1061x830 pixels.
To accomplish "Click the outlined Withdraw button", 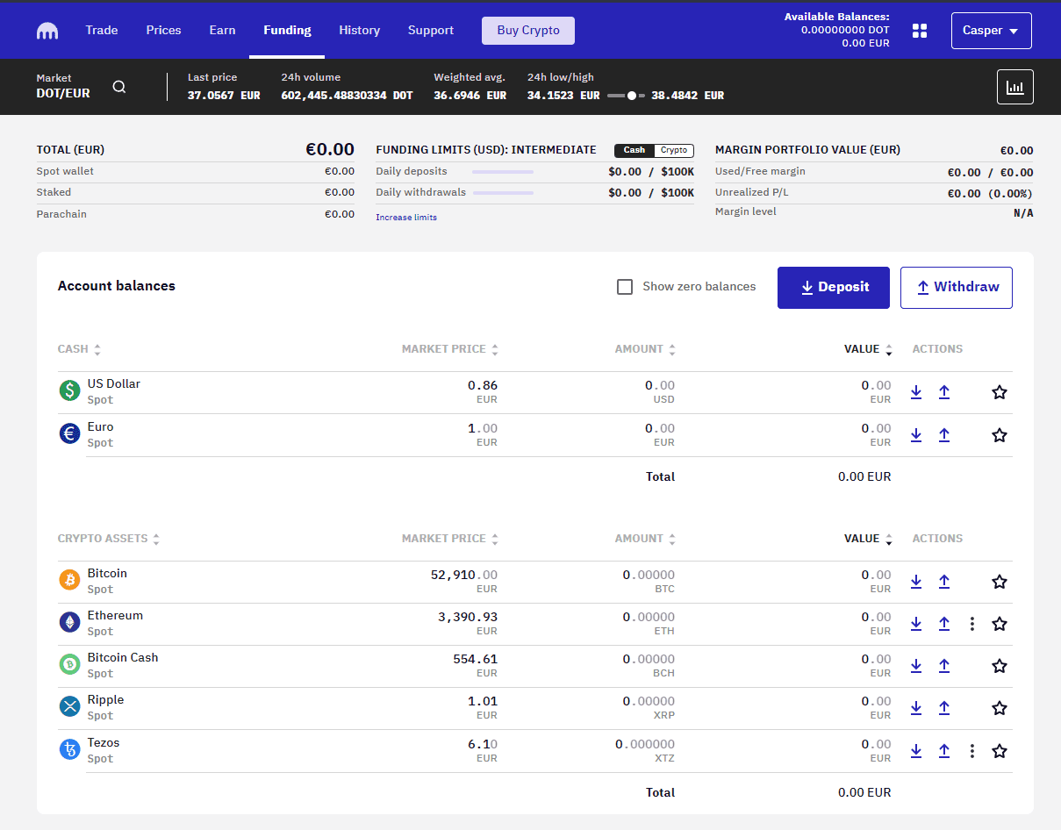I will point(957,288).
